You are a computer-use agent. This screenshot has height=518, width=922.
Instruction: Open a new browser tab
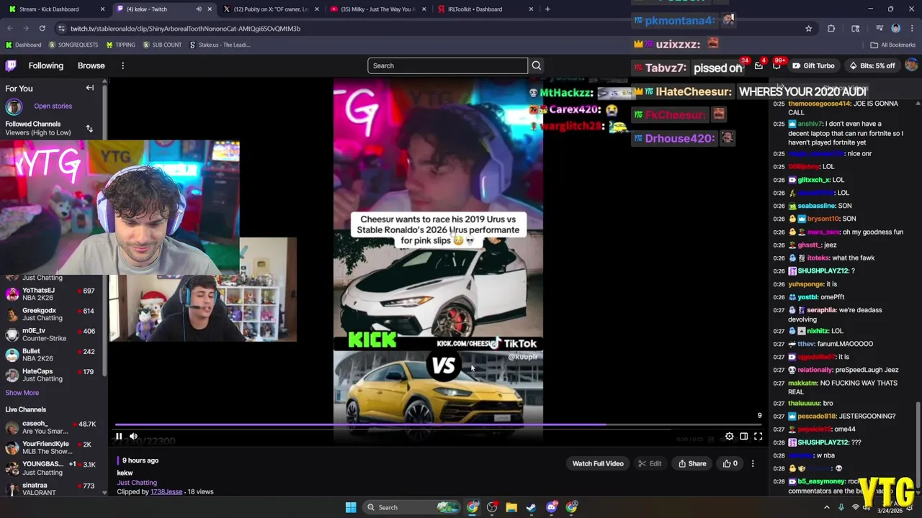pyautogui.click(x=547, y=9)
